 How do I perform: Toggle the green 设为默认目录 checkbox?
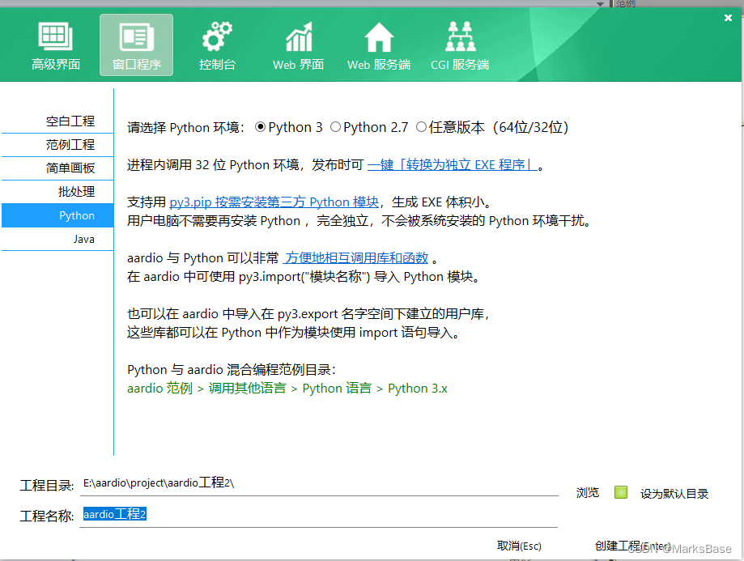[x=619, y=492]
